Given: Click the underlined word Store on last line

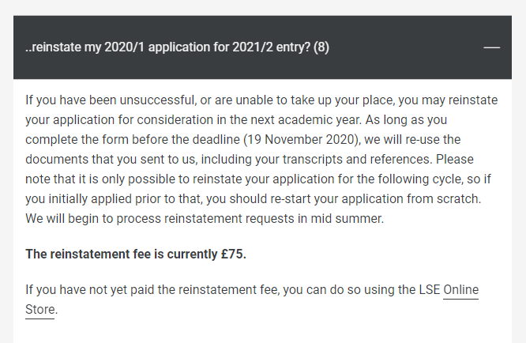Looking at the screenshot, I should pyautogui.click(x=40, y=310).
